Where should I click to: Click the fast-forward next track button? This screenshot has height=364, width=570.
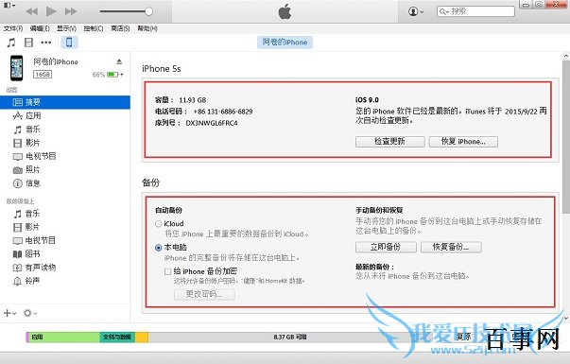click(x=71, y=11)
